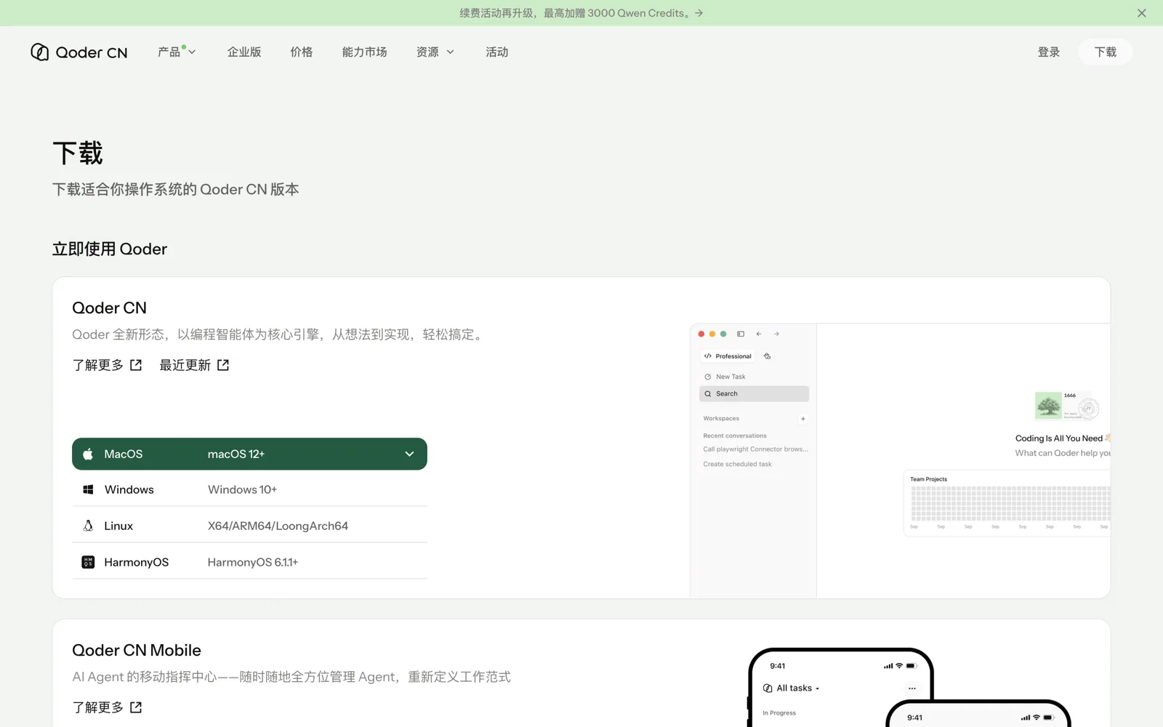
Task: Click the 下载 button in header
Action: tap(1105, 52)
